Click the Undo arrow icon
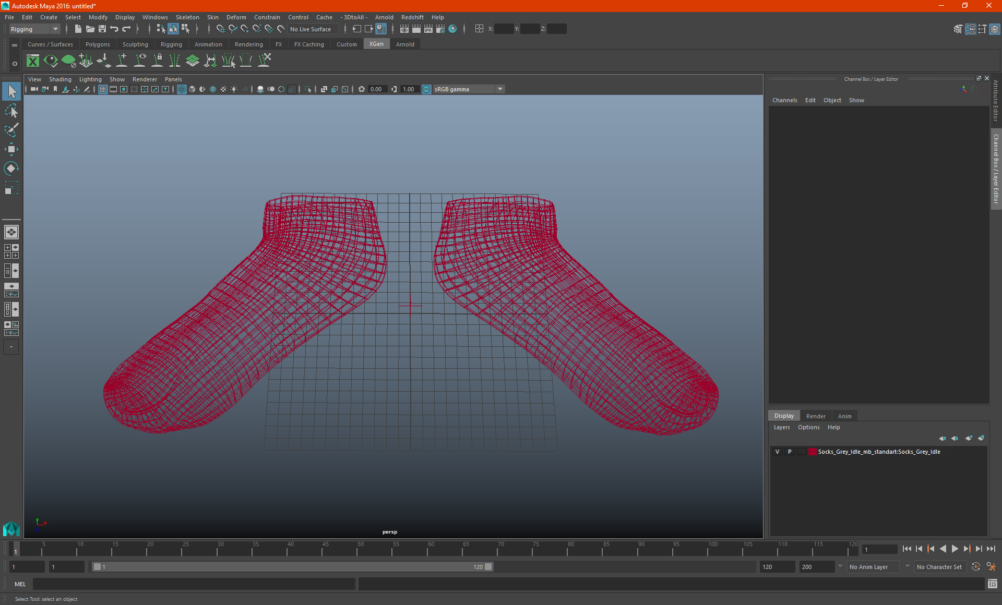1002x605 pixels. (114, 29)
